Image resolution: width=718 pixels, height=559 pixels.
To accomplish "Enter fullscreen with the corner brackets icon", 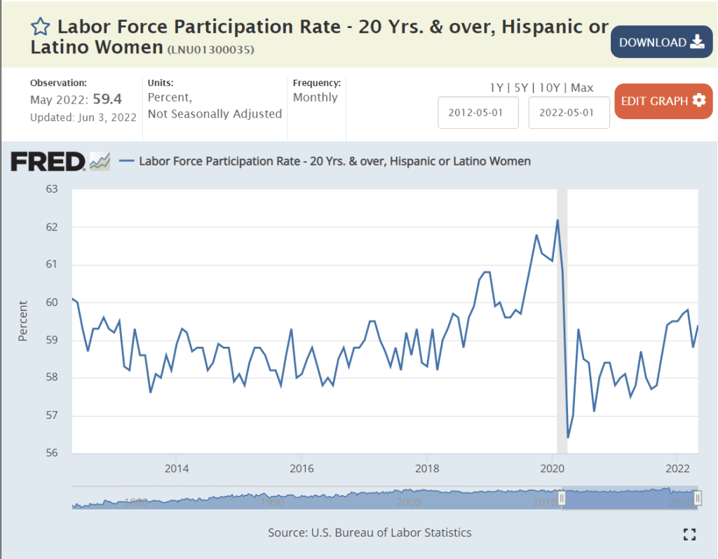I will point(689,534).
